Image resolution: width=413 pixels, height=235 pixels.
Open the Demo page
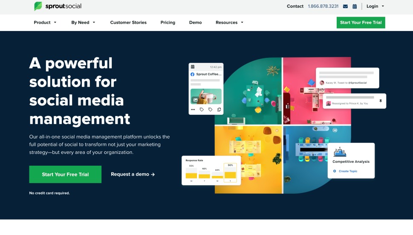pyautogui.click(x=196, y=23)
